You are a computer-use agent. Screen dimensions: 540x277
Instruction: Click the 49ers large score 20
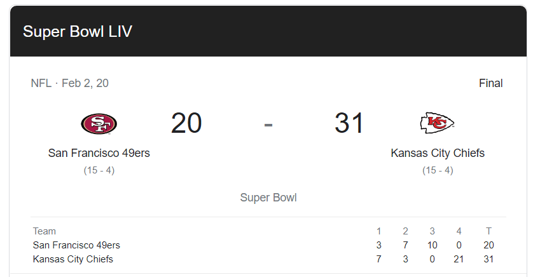coord(186,123)
